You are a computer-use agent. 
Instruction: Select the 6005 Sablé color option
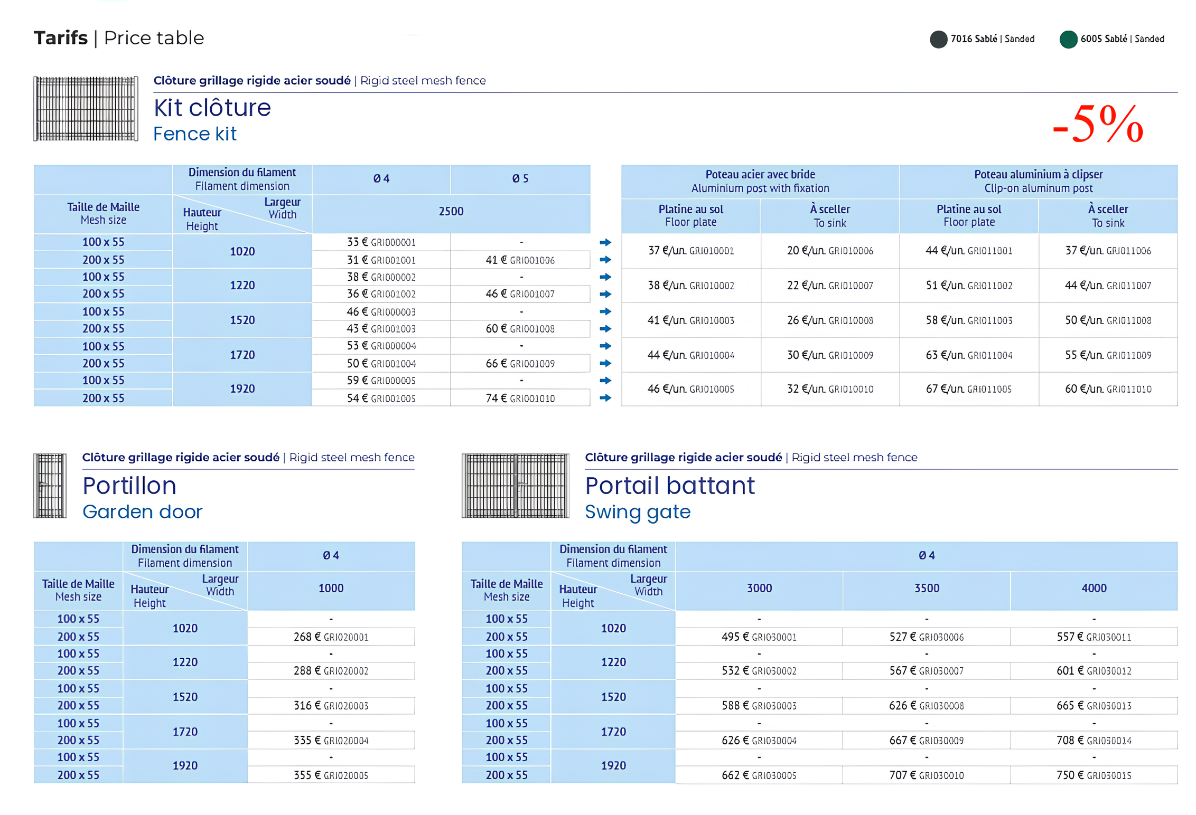(1123, 39)
